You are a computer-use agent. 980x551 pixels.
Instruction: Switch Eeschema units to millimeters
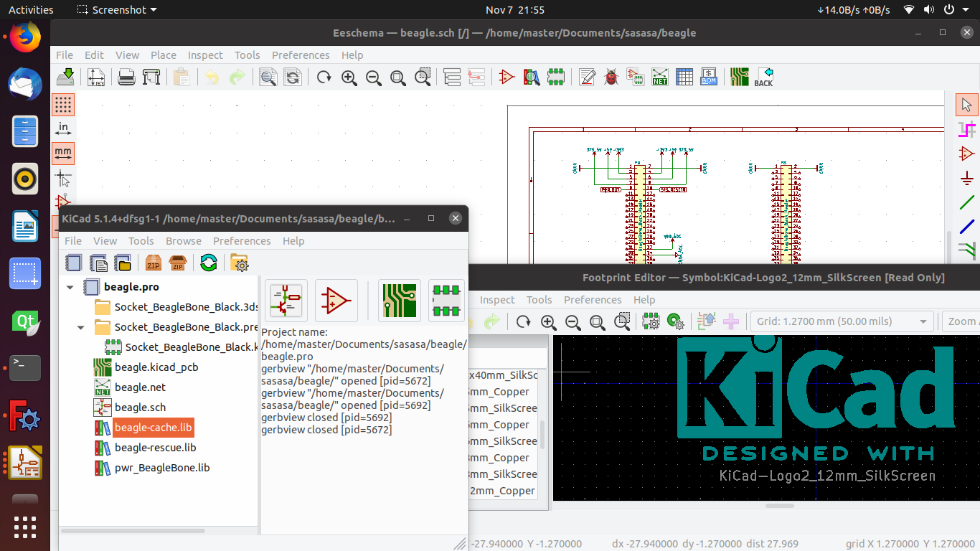click(x=63, y=153)
